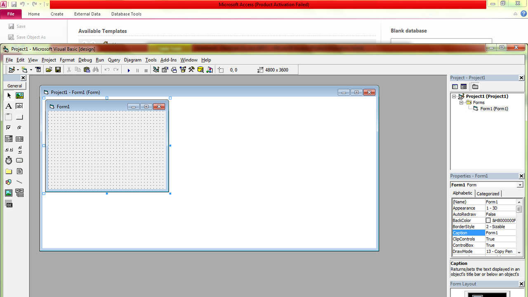528x297 pixels.
Task: Pick the DirListBox folder tool
Action: [9, 171]
